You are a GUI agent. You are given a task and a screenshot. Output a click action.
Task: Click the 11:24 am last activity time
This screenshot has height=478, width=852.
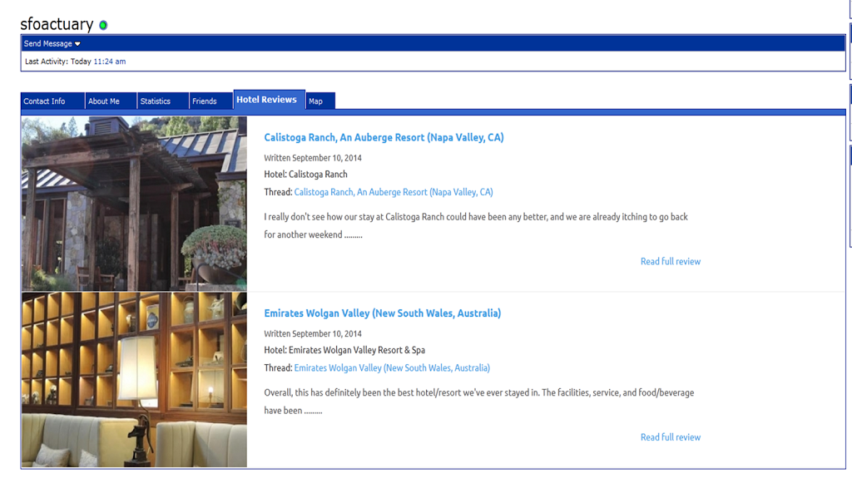point(110,62)
